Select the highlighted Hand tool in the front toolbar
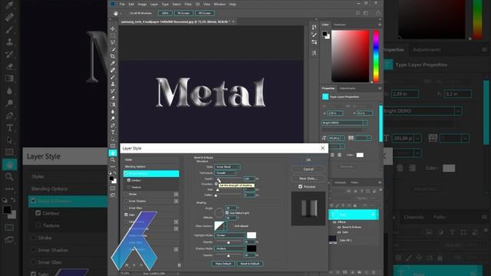 click(113, 153)
